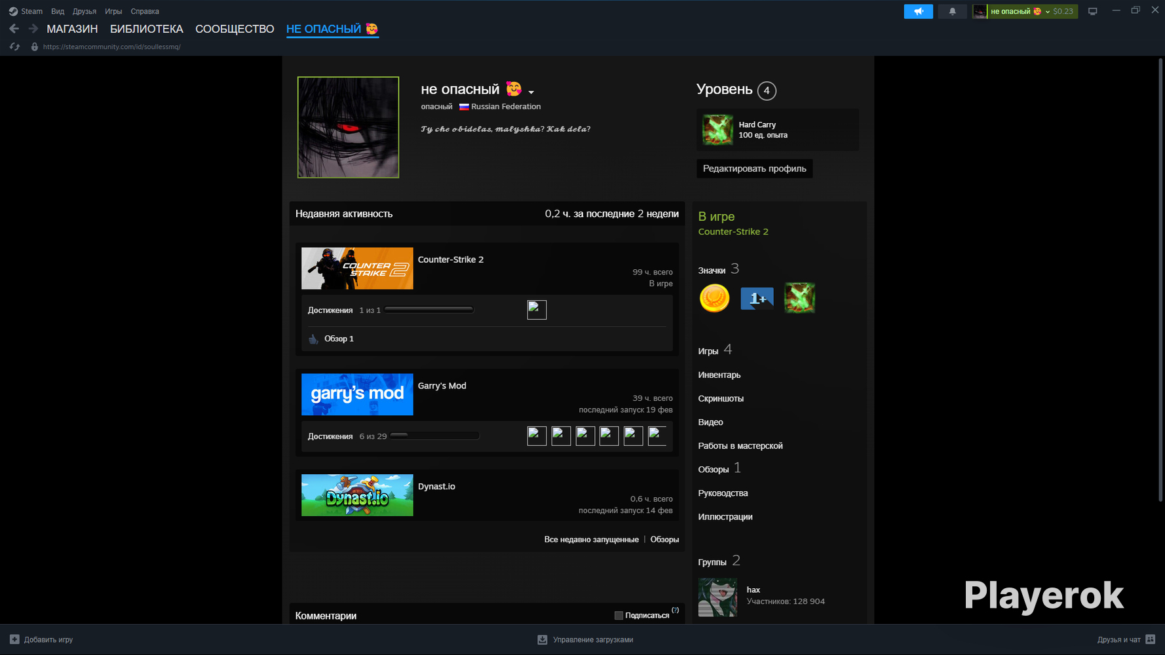Open the green badge under Значки
The image size is (1165, 655).
pos(799,298)
